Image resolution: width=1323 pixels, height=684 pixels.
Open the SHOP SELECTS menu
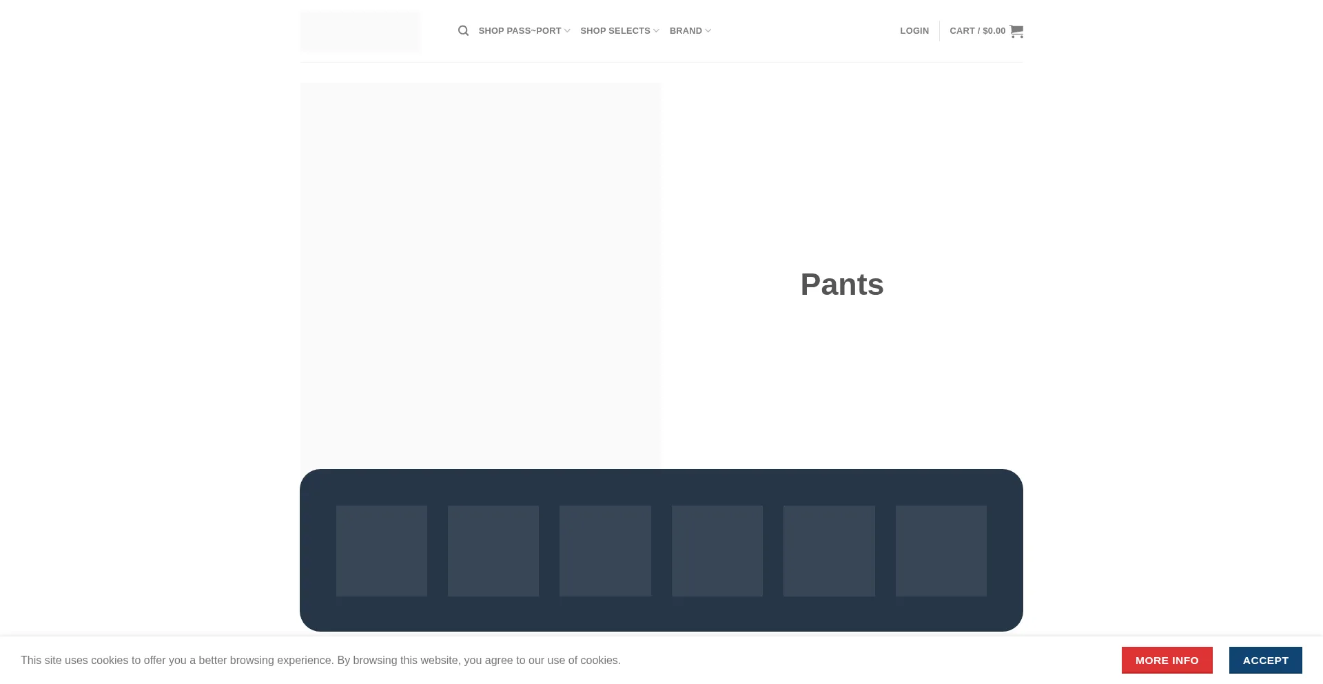click(615, 31)
